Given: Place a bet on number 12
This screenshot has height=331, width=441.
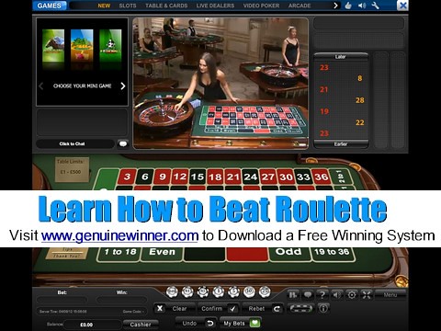Looking at the screenshot, I should click(180, 177).
